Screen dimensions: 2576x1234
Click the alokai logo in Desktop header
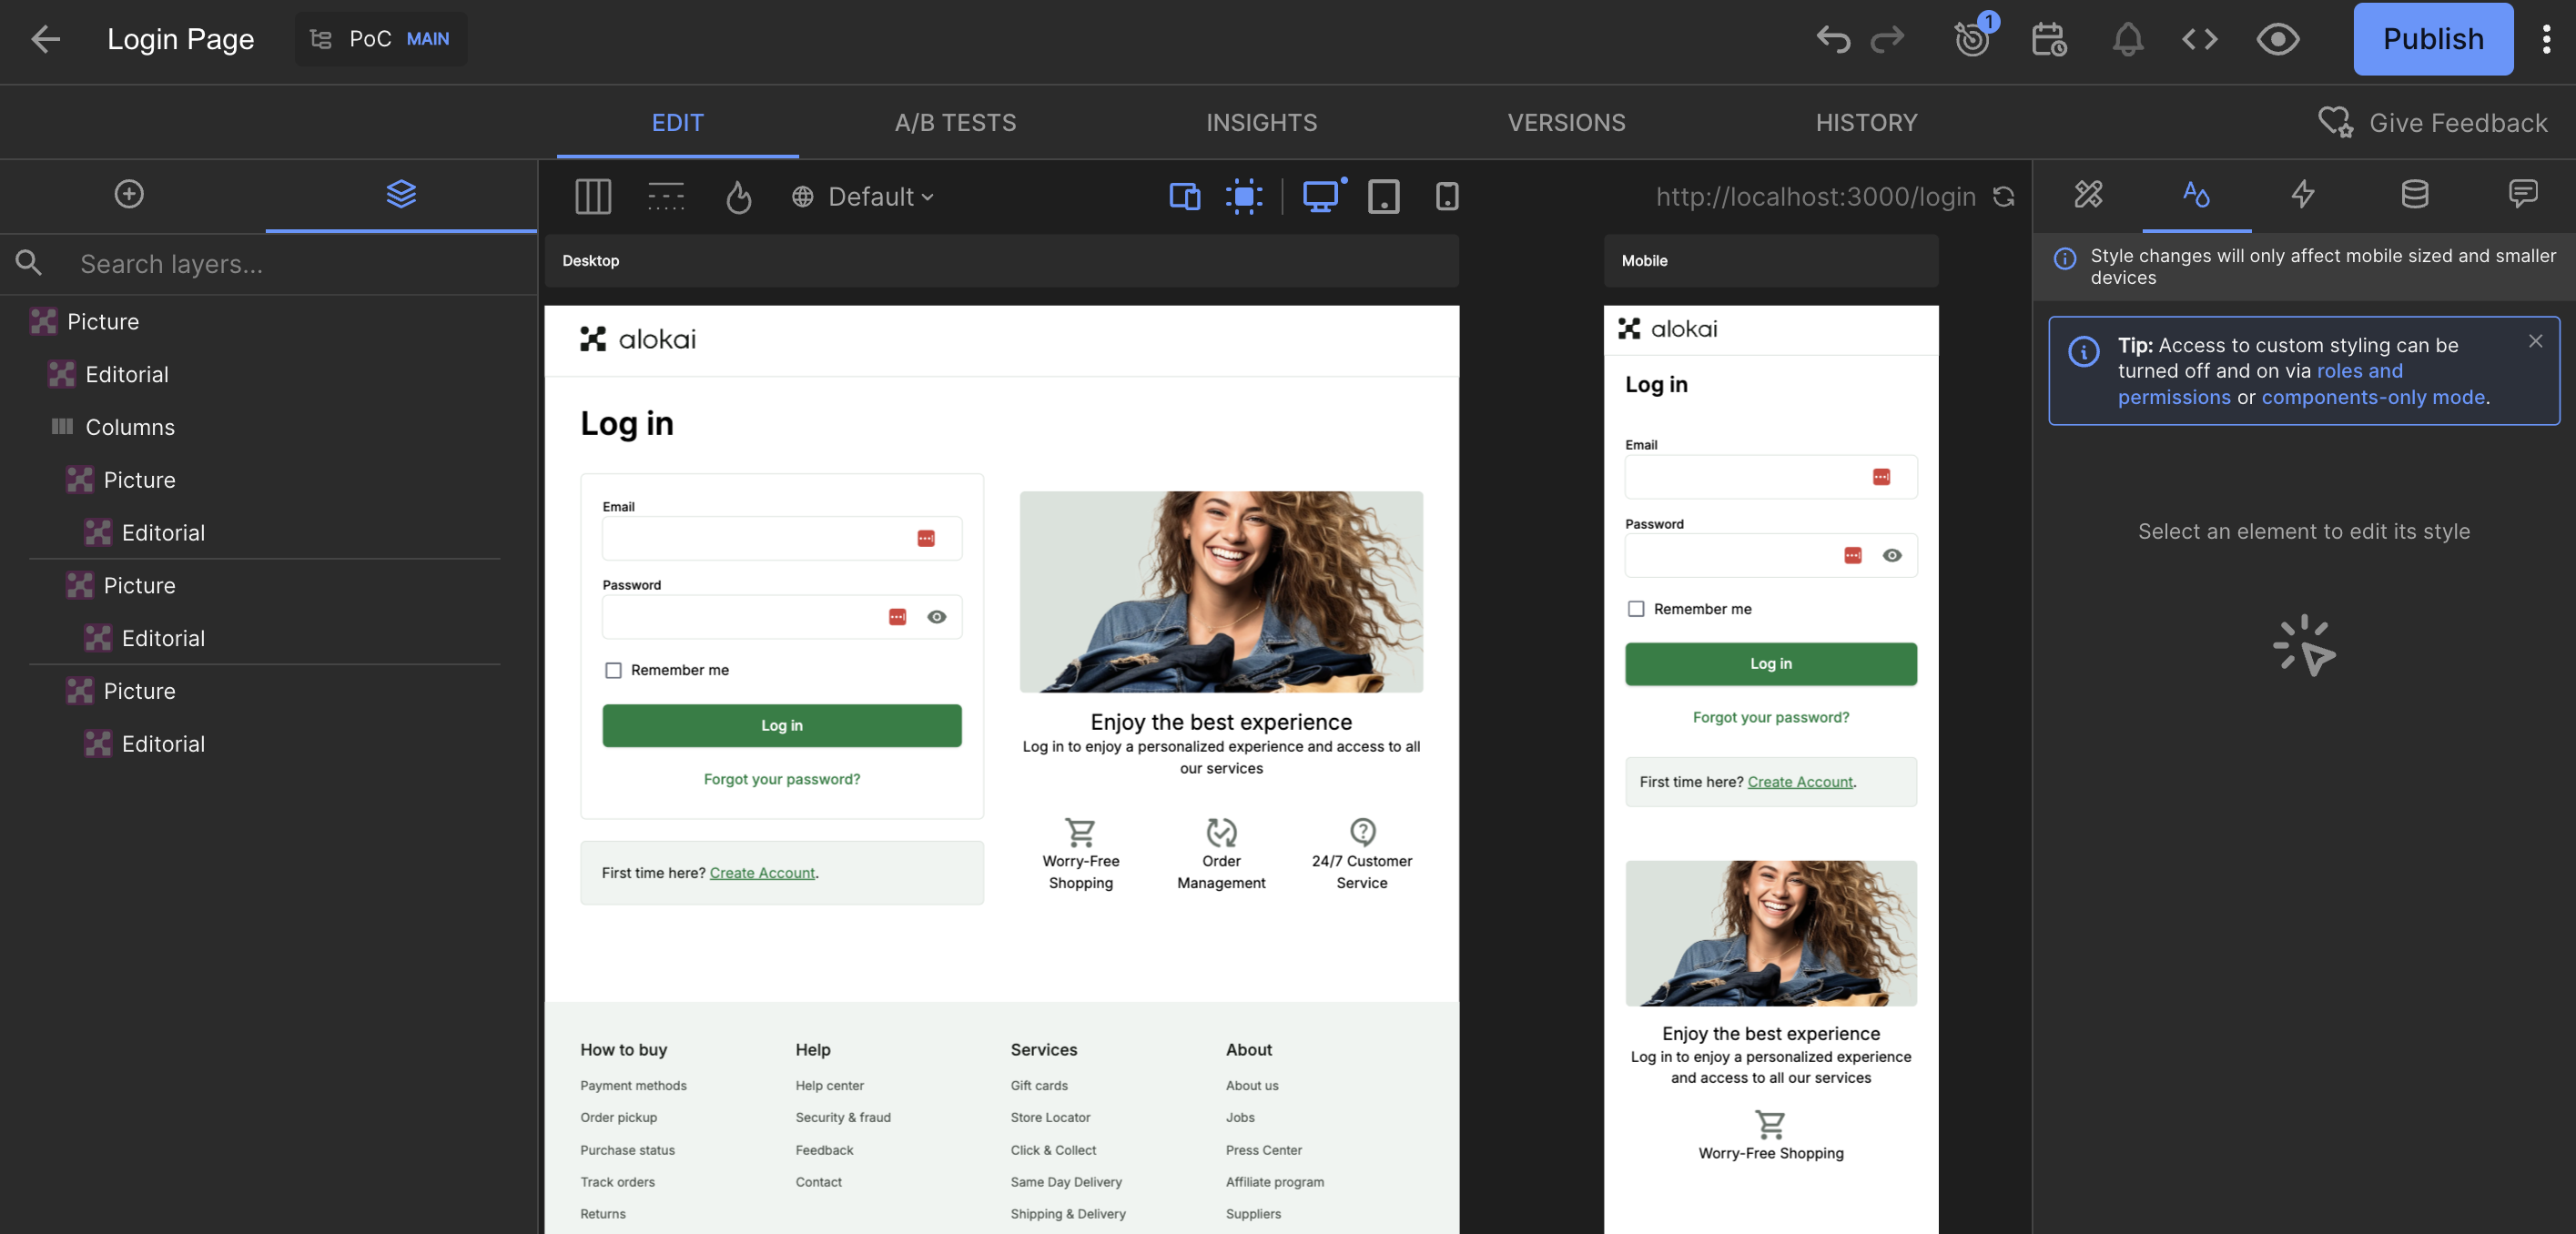pyautogui.click(x=638, y=339)
